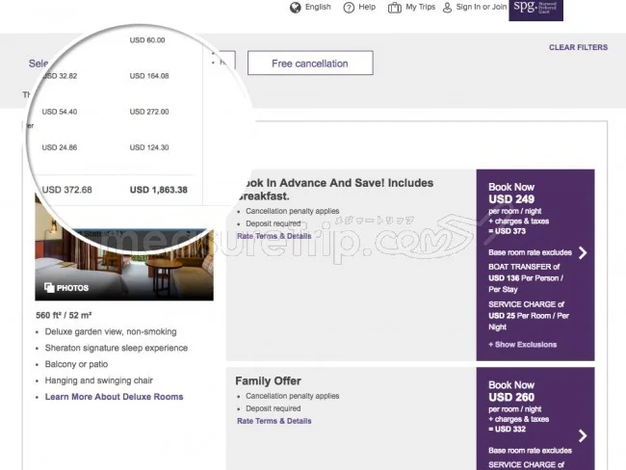View Rate Terms & Details for Book In Advance
This screenshot has width=626, height=470.
pyautogui.click(x=274, y=236)
